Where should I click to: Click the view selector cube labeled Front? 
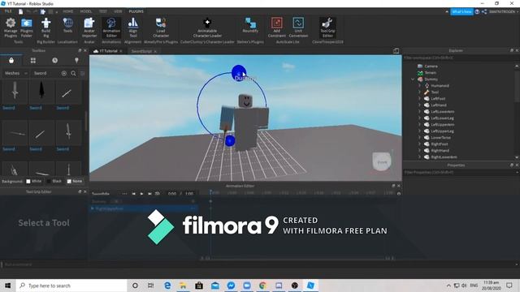(382, 162)
